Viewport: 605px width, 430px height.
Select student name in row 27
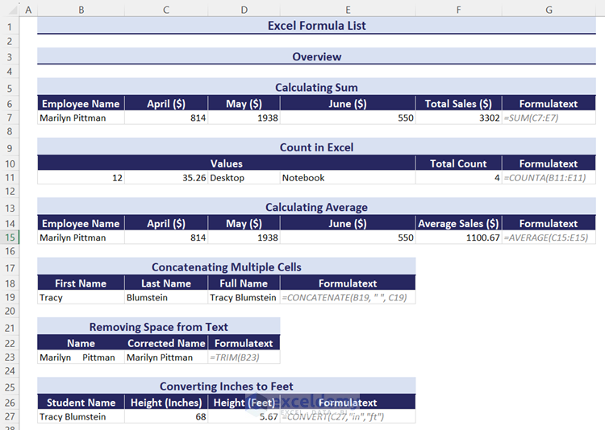point(81,416)
